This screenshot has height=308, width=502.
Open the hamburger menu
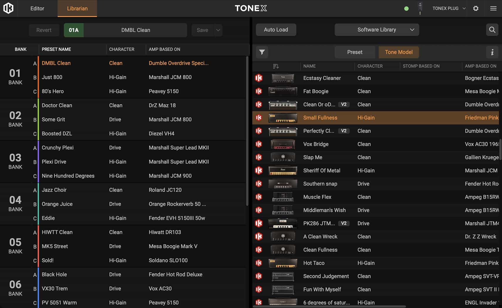[493, 8]
